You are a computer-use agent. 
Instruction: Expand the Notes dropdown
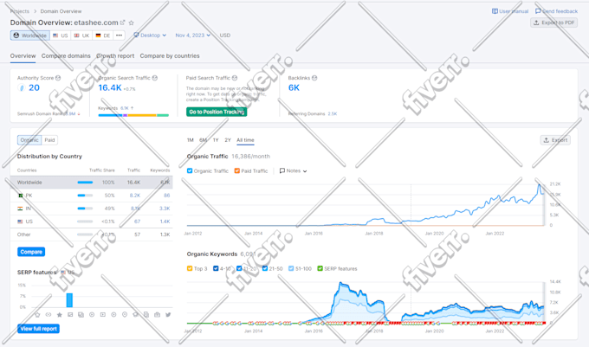(x=293, y=170)
